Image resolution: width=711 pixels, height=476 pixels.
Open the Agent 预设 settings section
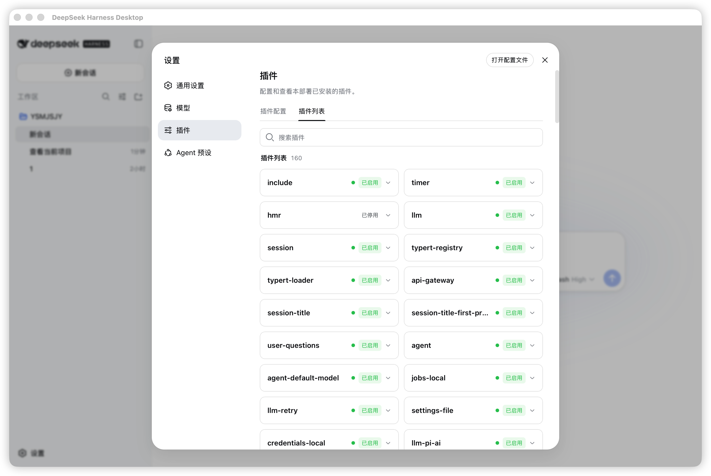[199, 153]
